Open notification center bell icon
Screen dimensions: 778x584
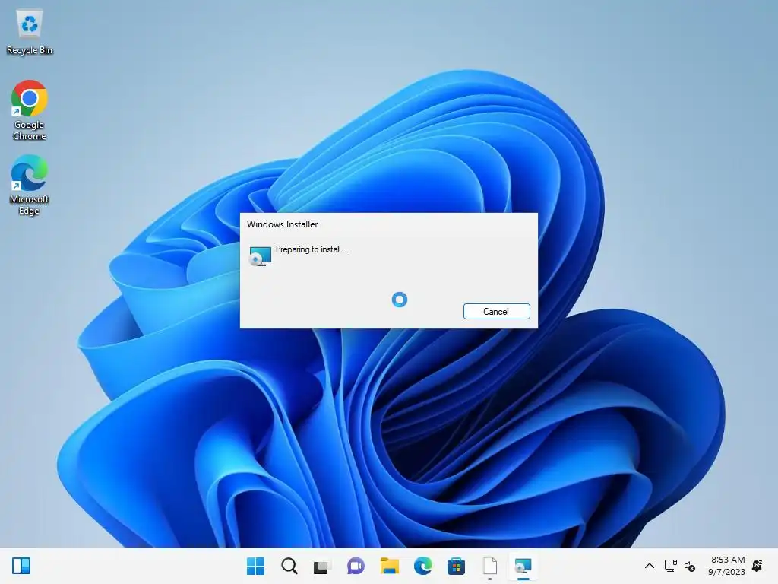coord(757,566)
